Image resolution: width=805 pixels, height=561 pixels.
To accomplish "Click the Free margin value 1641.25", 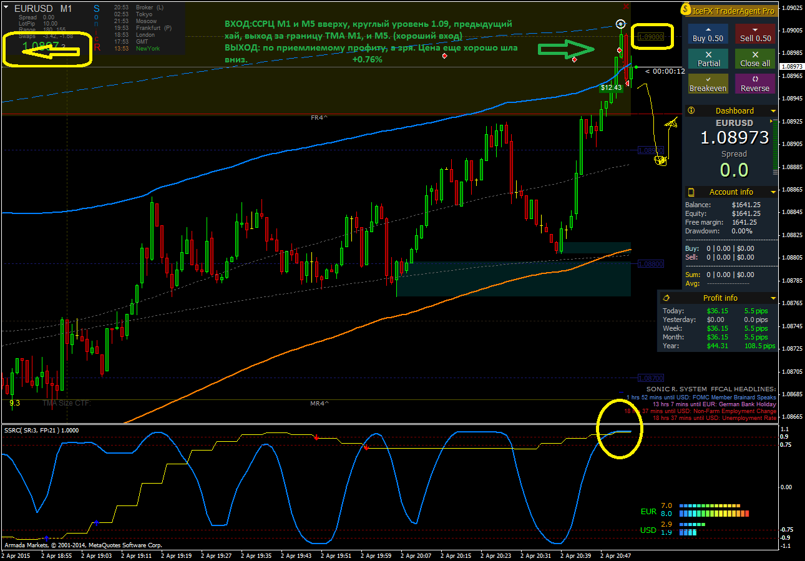I will (x=744, y=222).
